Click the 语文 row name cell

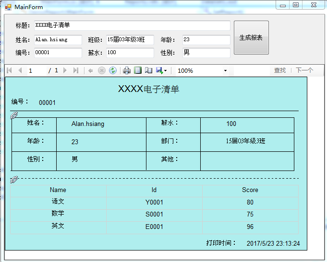pyautogui.click(x=58, y=203)
